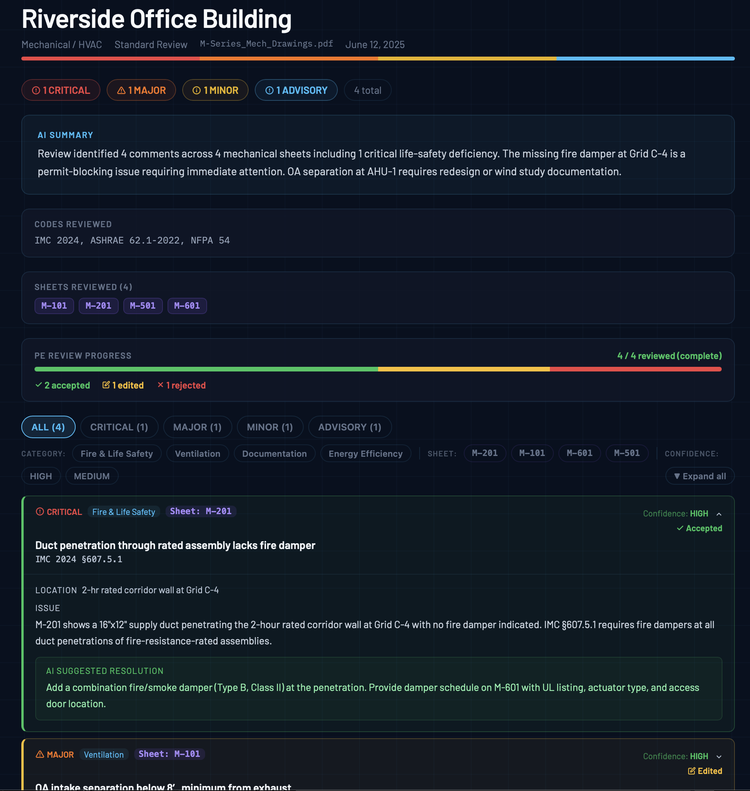This screenshot has width=750, height=791.
Task: Toggle the HIGH confidence filter chip
Action: click(x=41, y=476)
